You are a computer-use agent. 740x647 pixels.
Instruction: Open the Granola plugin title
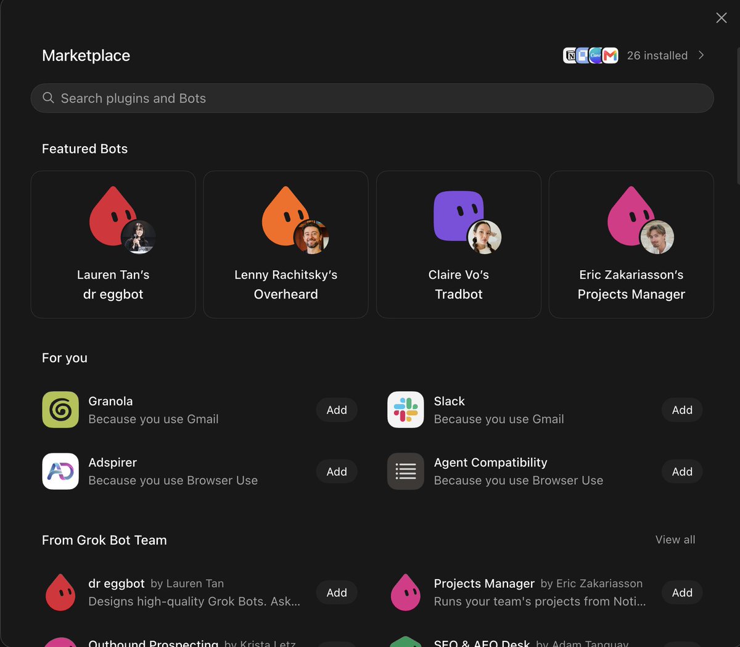click(x=110, y=401)
